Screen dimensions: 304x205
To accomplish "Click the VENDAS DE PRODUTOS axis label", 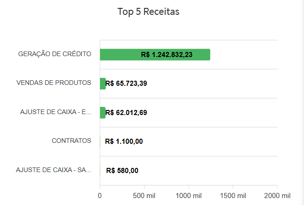I will coord(53,83).
